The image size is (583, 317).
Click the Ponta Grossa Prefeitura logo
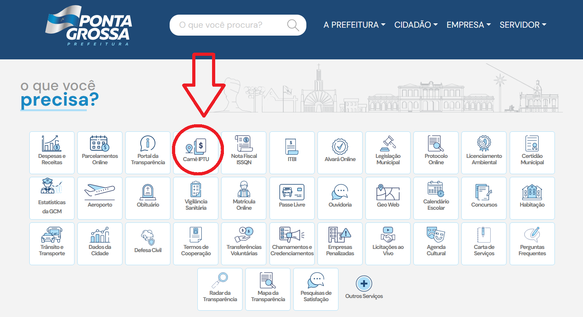click(88, 26)
